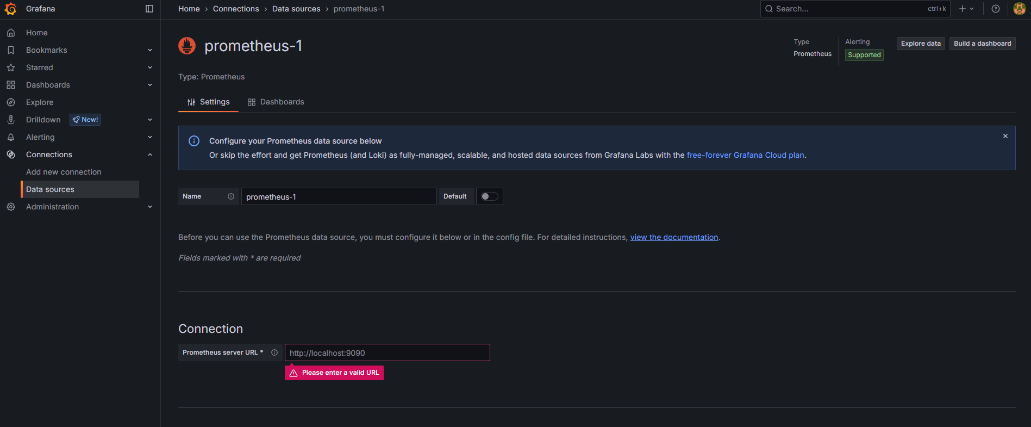Expand the Drilldown section chevron
This screenshot has height=427, width=1031.
pos(150,120)
